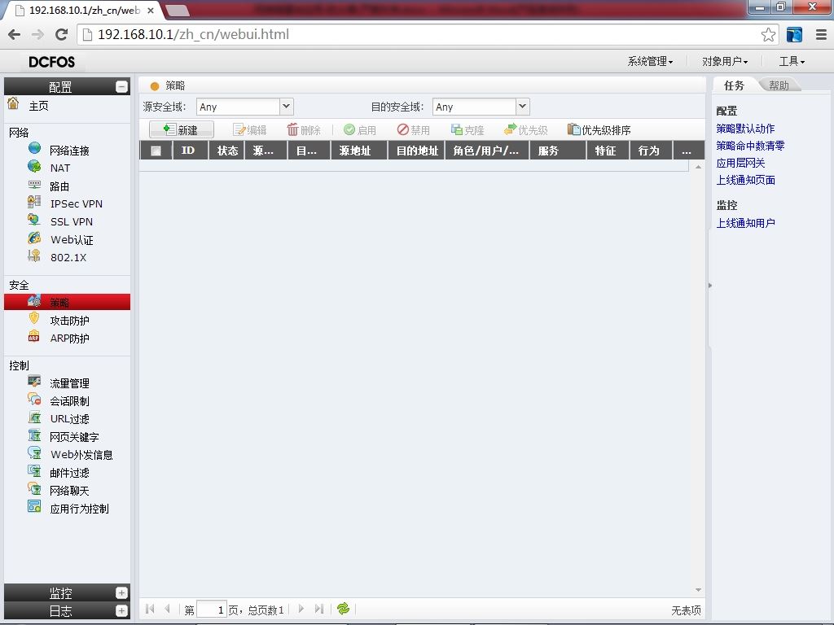
Task: Select the 策略 menu item
Action: pyautogui.click(x=67, y=302)
